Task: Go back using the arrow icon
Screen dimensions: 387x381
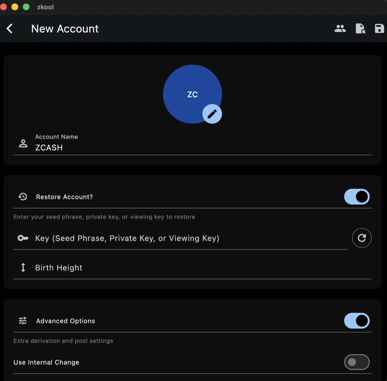Action: pos(10,29)
